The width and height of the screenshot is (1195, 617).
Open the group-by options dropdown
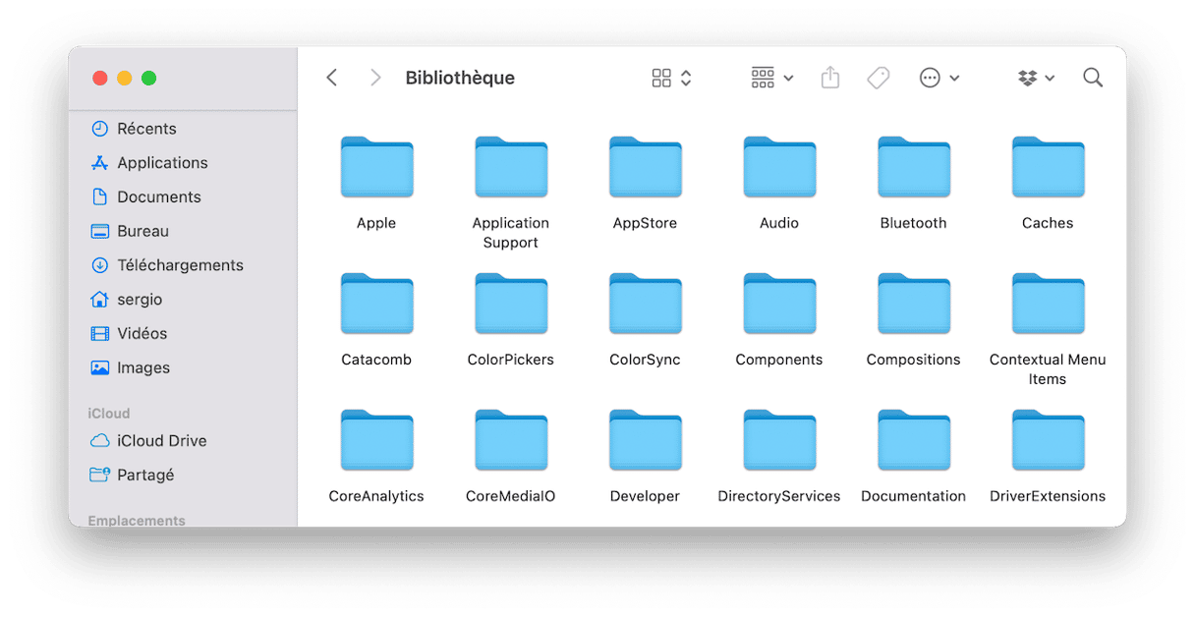coord(771,78)
